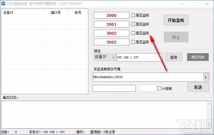Enable listening checkbox for port 3003
214x135 pixels.
pyautogui.click(x=133, y=42)
